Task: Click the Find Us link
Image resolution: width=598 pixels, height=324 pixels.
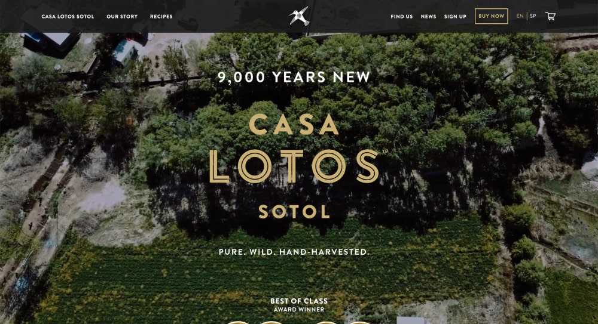Action: coord(402,16)
